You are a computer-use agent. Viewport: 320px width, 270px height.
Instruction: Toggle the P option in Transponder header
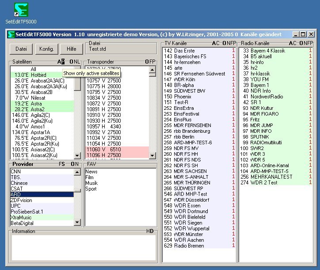tap(154, 61)
